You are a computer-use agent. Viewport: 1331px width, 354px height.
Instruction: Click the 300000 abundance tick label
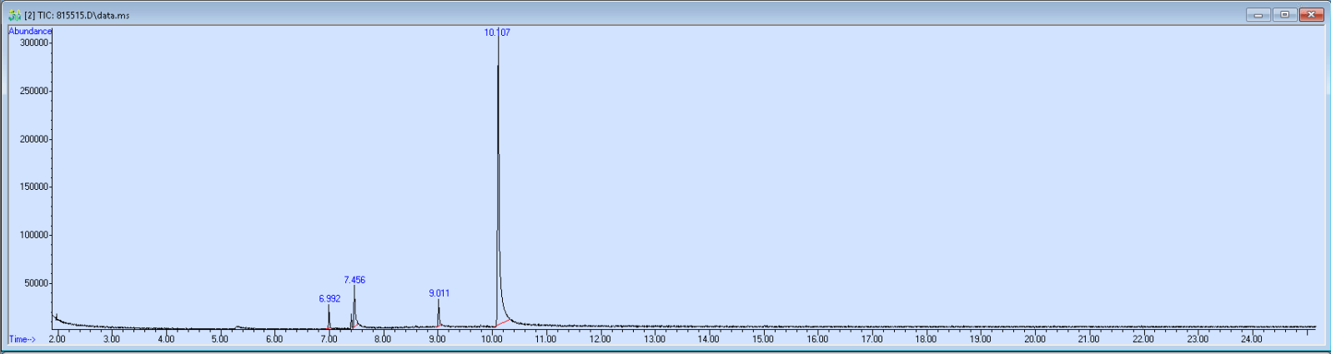tap(34, 42)
